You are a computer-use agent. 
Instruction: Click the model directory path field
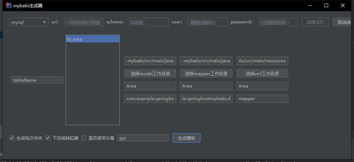(150, 61)
